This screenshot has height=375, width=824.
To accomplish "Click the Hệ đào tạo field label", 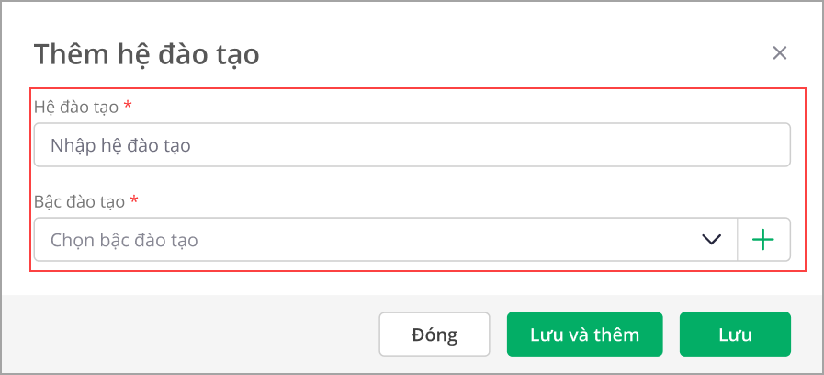I will 76,107.
